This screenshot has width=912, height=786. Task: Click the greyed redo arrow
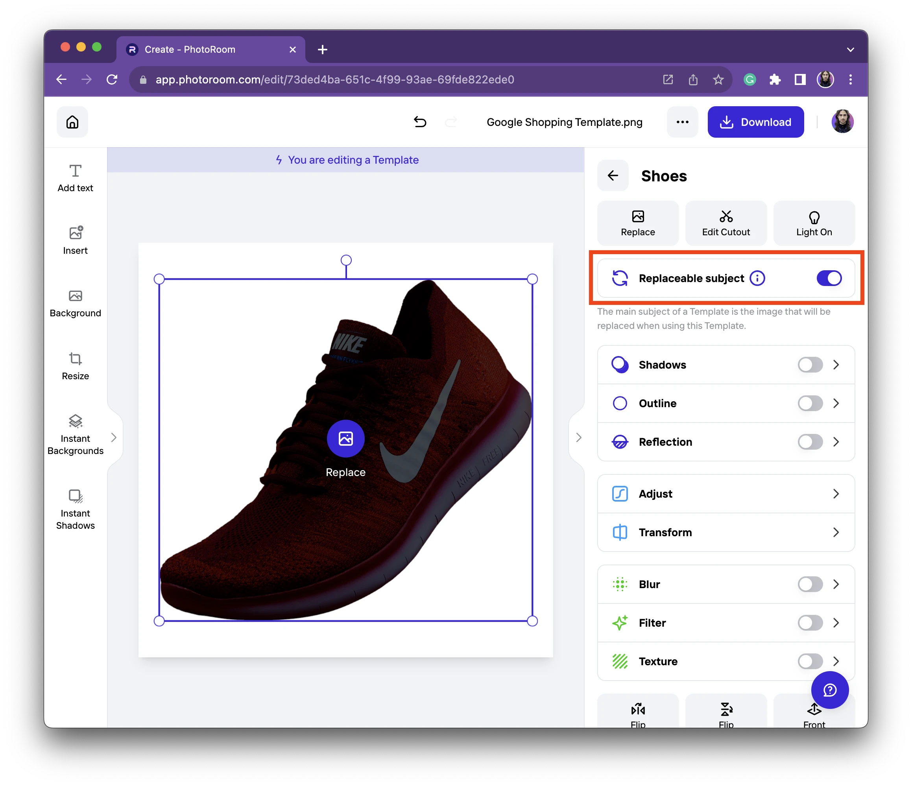451,122
